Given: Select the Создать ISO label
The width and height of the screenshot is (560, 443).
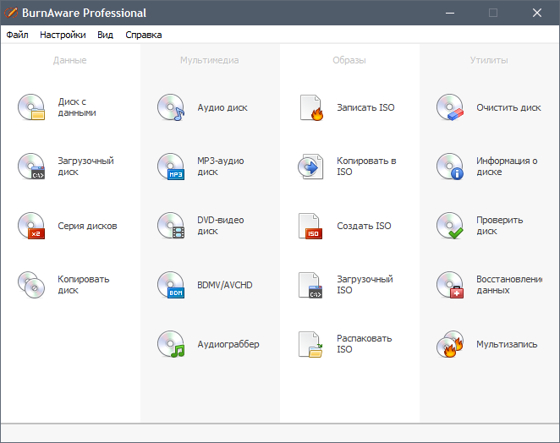Looking at the screenshot, I should coord(364,226).
